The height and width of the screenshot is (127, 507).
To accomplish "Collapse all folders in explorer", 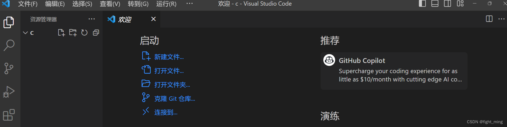I will click(x=96, y=33).
